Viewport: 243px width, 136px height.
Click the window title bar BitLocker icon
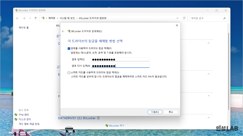coord(16,10)
